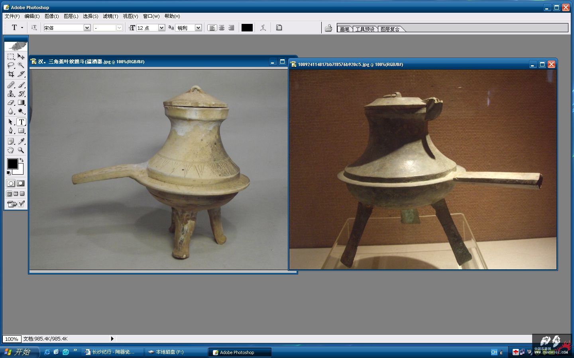Select the Horizontal Type tool in toolbox

click(21, 122)
